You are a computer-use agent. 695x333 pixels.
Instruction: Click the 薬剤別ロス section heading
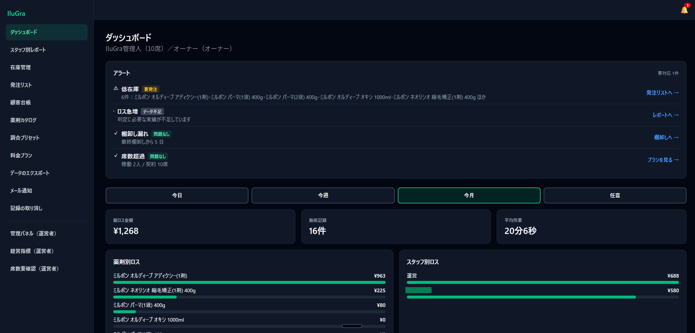[126, 262]
